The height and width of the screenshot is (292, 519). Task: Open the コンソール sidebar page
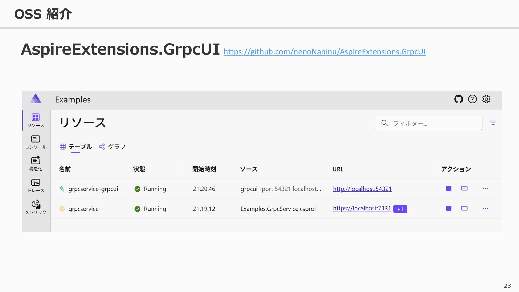36,142
